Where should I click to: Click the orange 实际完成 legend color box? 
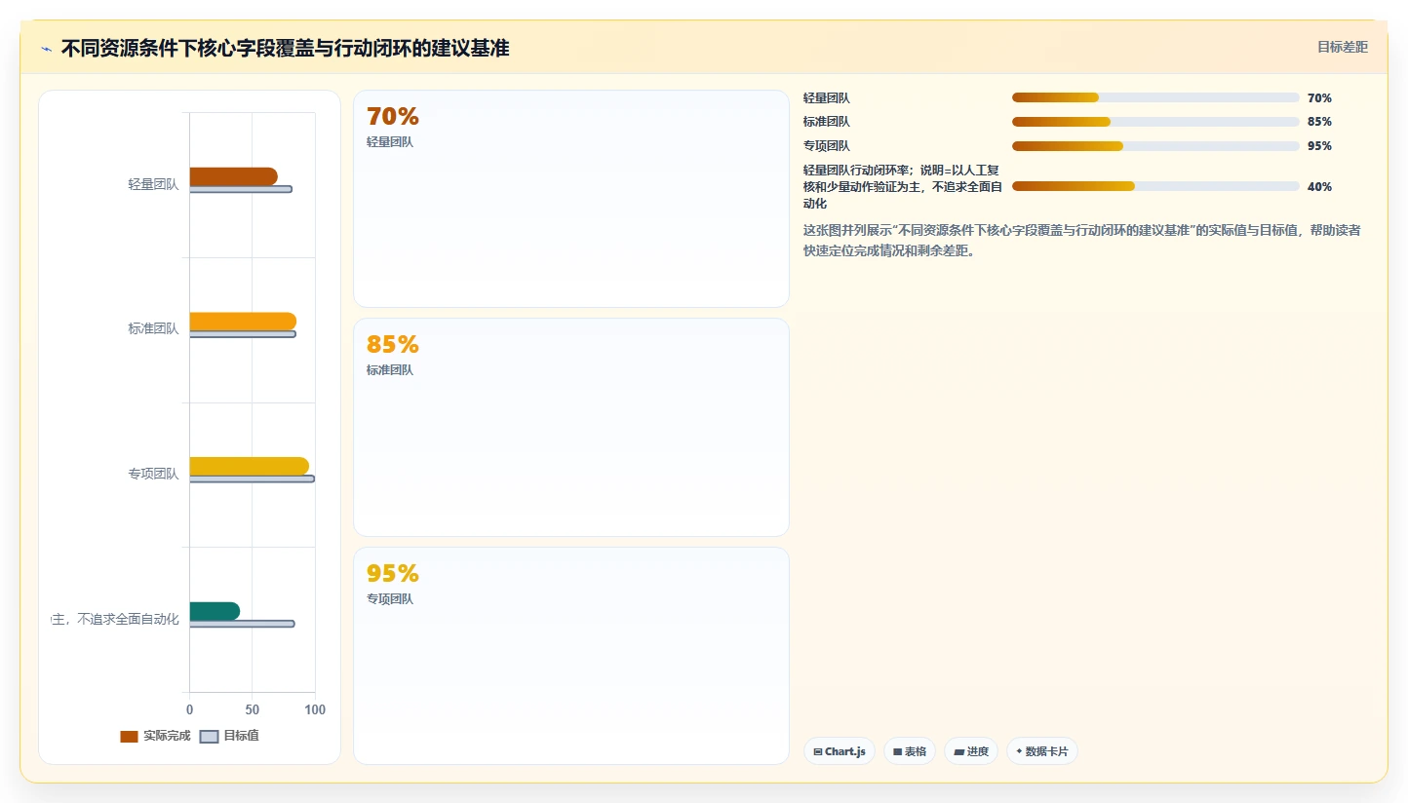[129, 737]
